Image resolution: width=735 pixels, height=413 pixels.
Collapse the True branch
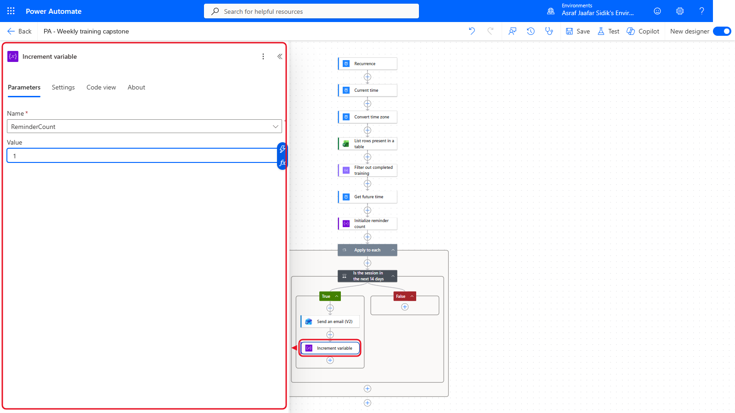337,296
